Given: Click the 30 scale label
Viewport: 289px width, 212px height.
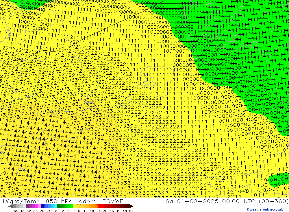Looking at the screenshot, I should tap(105, 211).
